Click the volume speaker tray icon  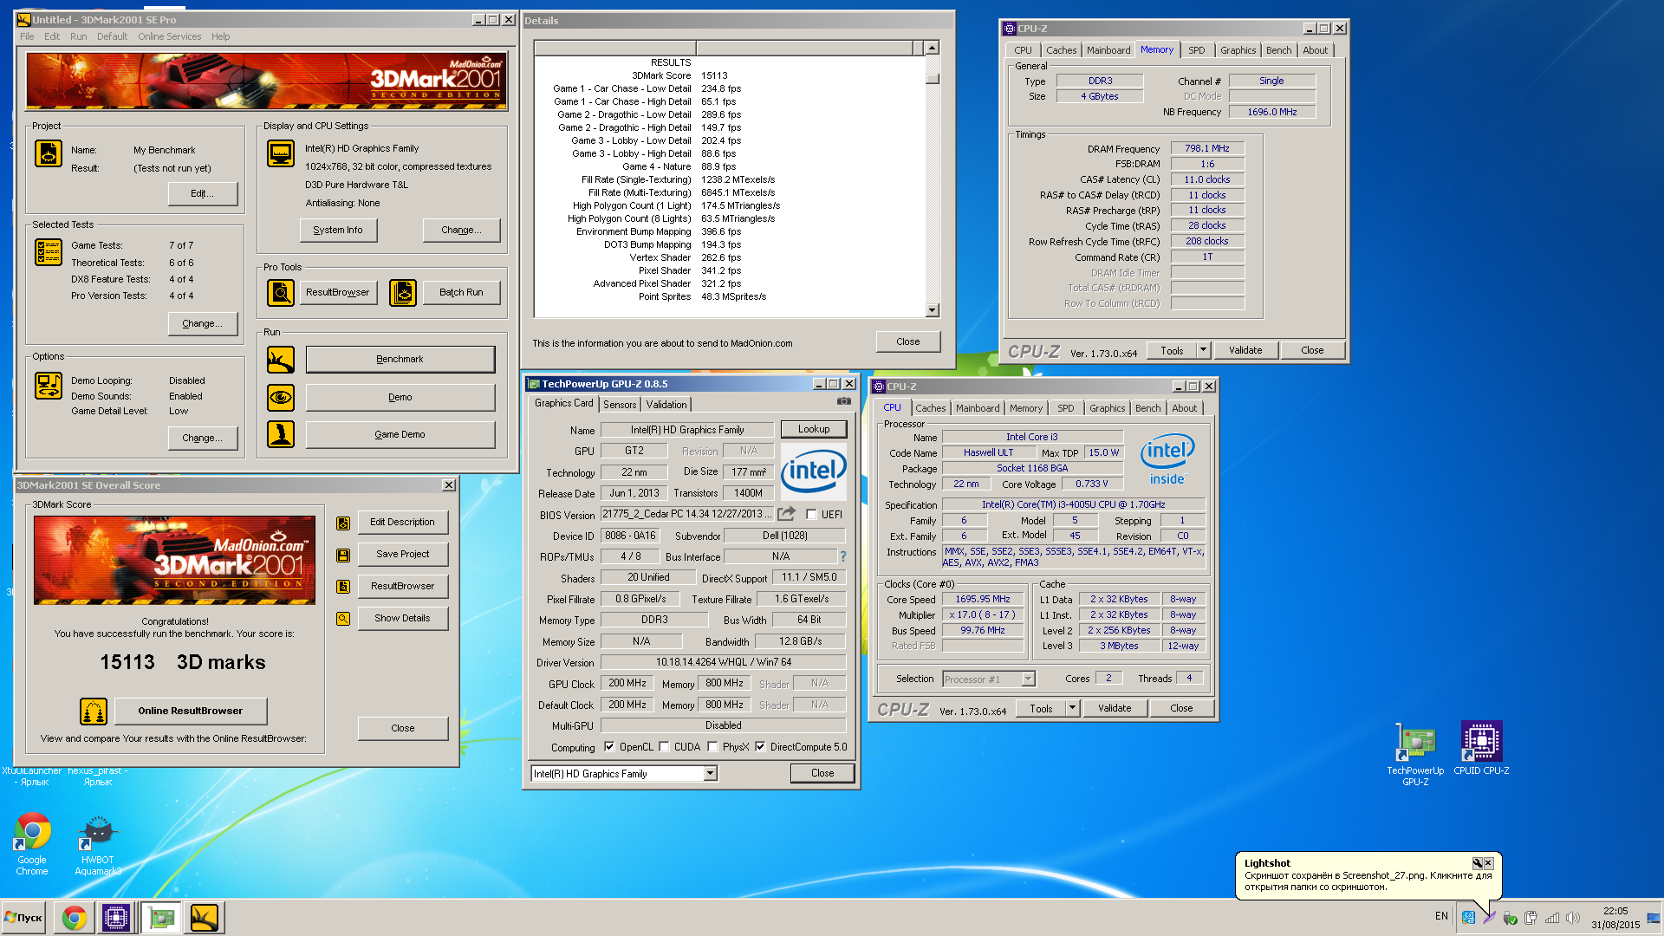1573,918
